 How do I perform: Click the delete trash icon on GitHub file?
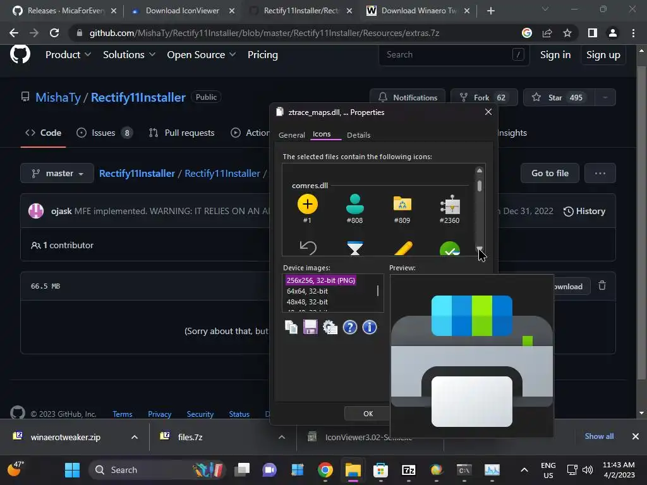(602, 285)
